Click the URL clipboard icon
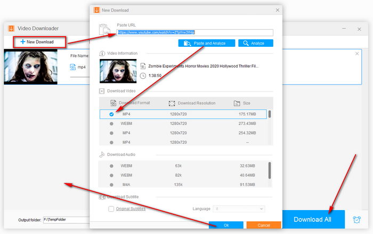This screenshot has height=234, width=373. 104,29
